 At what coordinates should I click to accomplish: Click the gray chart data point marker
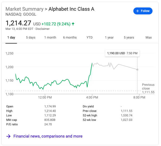[x=137, y=70]
